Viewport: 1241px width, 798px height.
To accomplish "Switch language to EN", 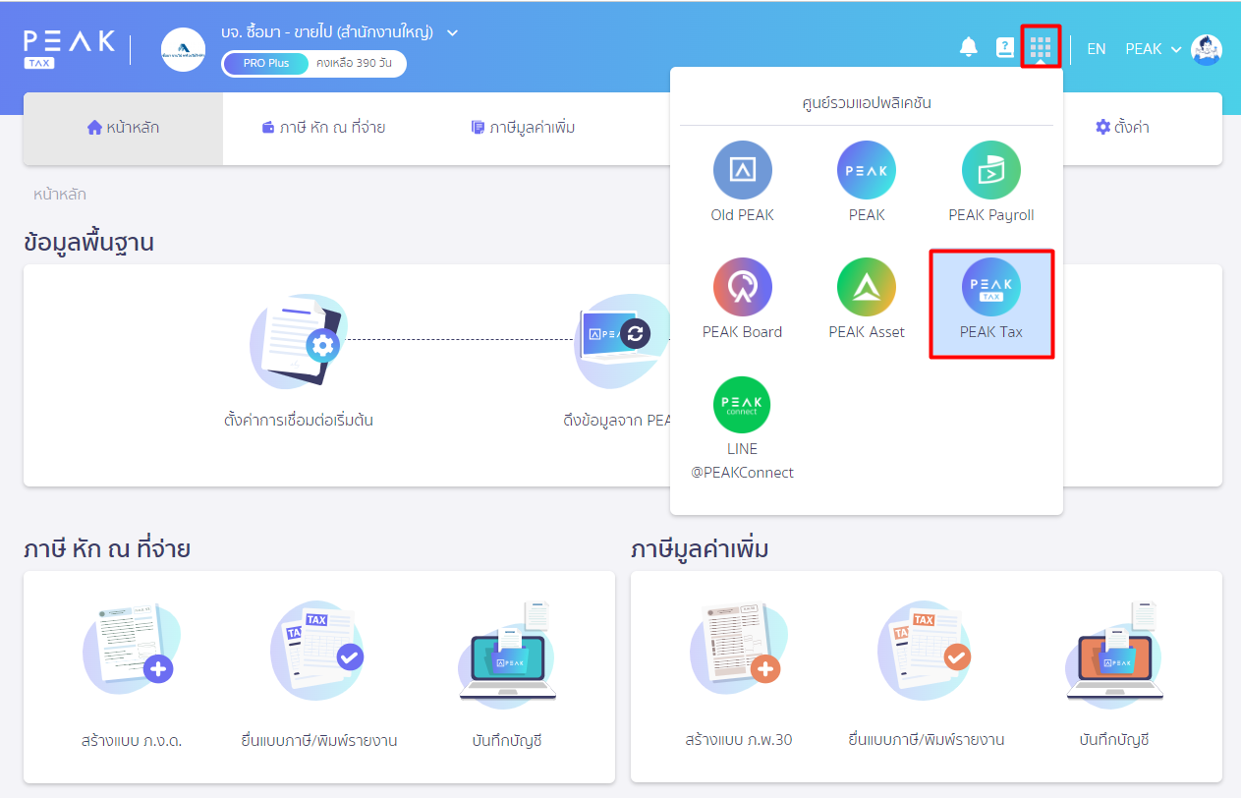I will click(x=1096, y=49).
